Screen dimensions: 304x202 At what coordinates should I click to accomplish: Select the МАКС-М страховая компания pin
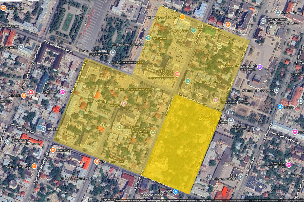[x=231, y=120]
